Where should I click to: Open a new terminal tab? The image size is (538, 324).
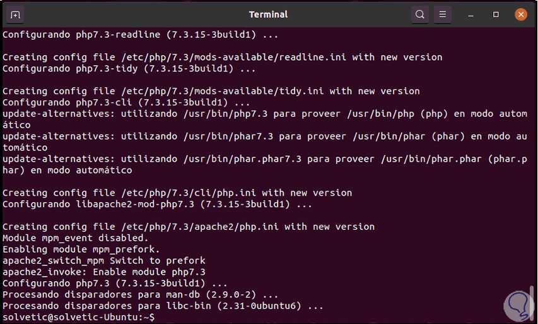(16, 14)
